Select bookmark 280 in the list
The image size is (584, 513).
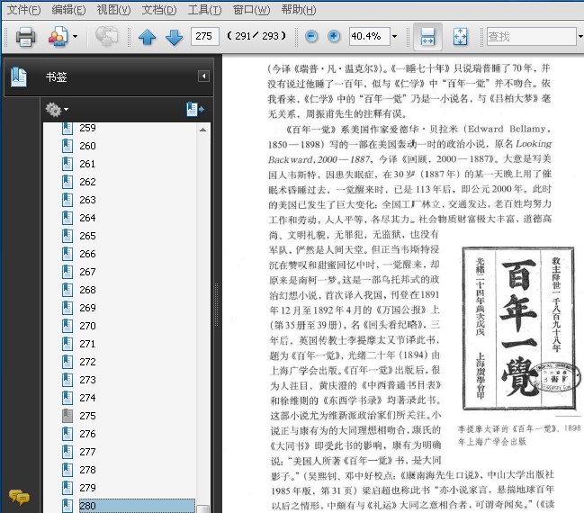[x=88, y=506]
